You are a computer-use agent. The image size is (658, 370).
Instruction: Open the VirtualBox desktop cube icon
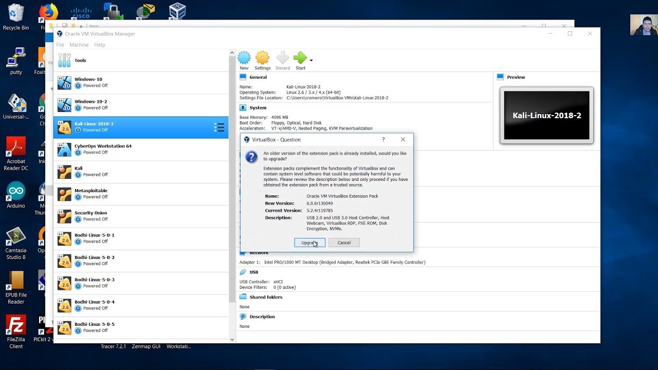point(177,11)
